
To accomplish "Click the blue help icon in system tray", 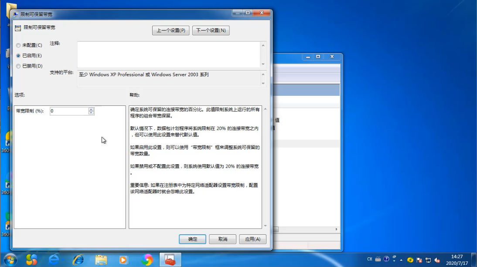I will point(386,260).
